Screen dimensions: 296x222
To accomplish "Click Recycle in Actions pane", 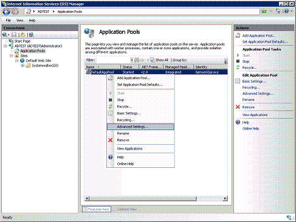I will coord(250,68).
